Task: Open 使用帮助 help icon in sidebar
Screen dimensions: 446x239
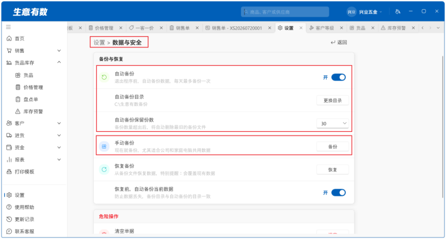Action: pos(9,207)
